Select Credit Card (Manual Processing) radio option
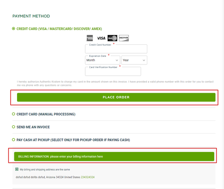Viewport: 224px width, 189px height. 13,114
